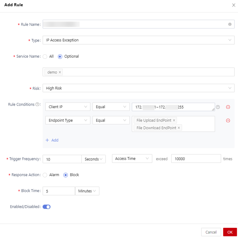Remove File Upload EndPoint tag
The height and width of the screenshot is (237, 238).
174,121
